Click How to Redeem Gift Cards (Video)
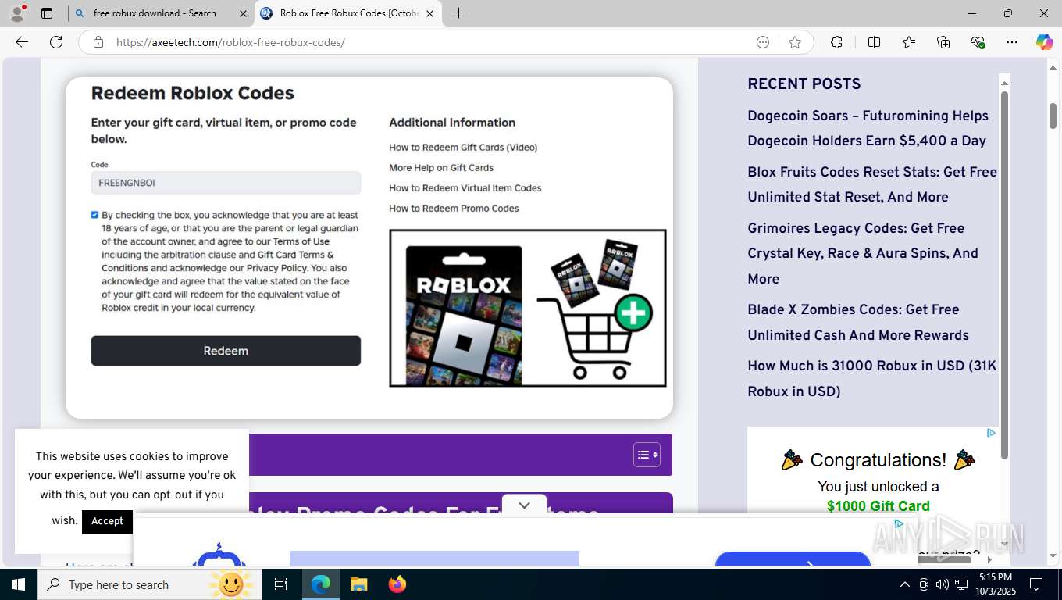The height and width of the screenshot is (600, 1062). tap(463, 147)
